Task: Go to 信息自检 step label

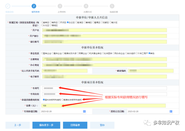Action: [9, 12]
